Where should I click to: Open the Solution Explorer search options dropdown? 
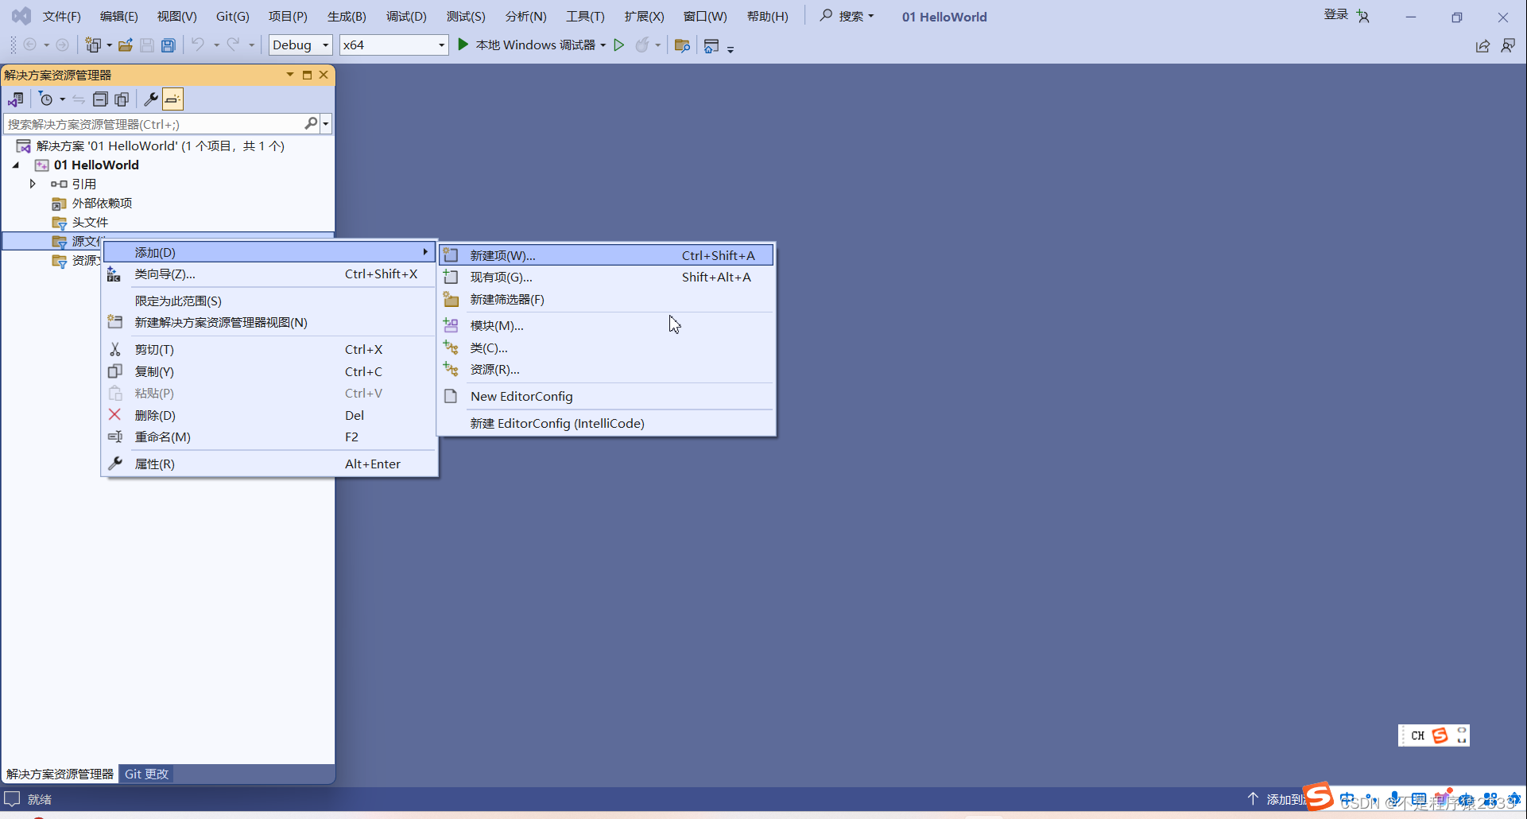pos(326,124)
